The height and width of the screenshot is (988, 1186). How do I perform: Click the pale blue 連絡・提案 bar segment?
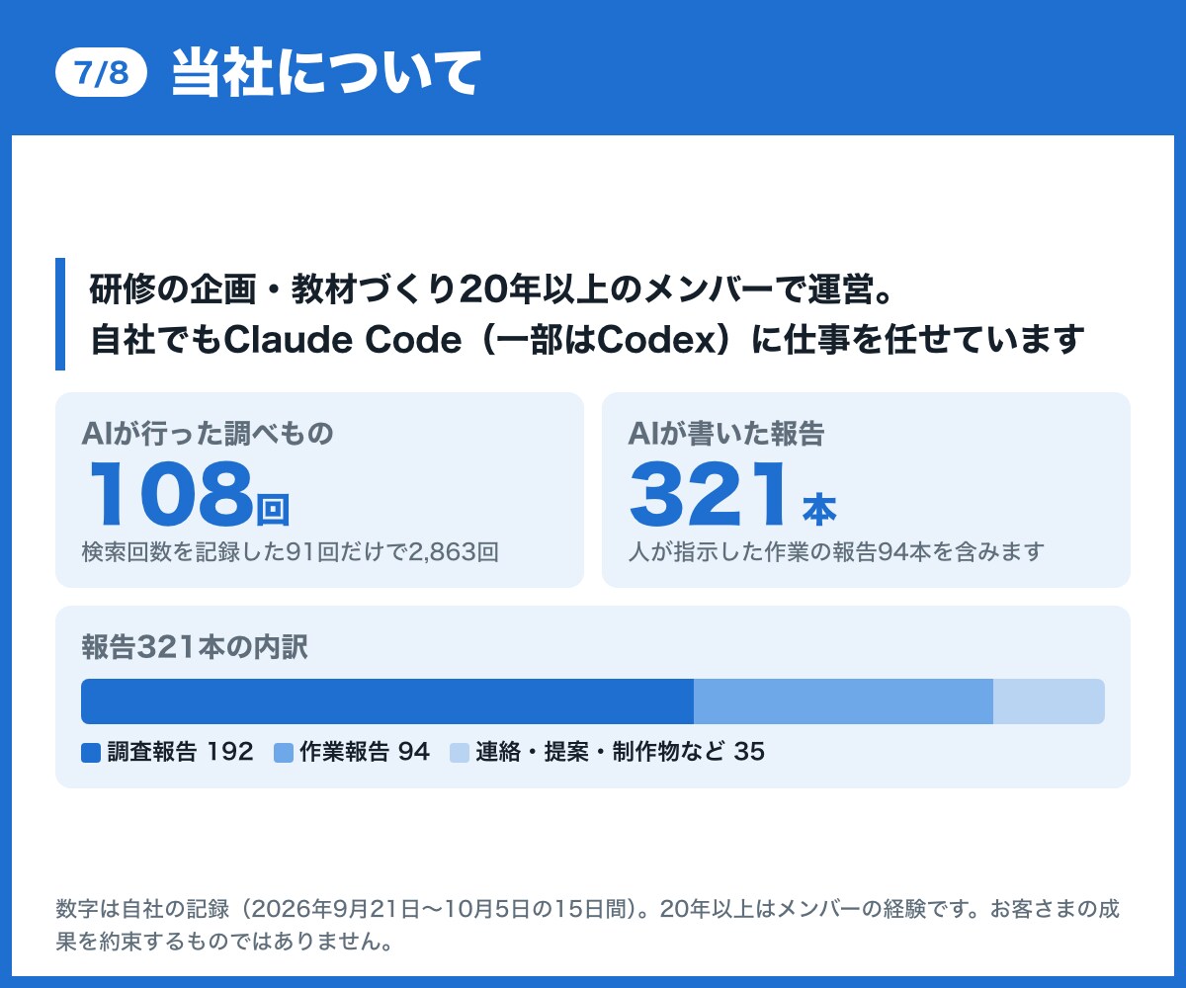point(1049,701)
